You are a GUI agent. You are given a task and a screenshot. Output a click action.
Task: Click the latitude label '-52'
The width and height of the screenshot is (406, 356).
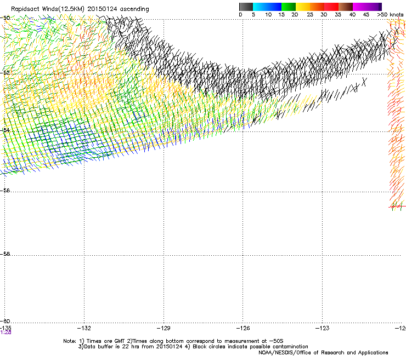coord(5,73)
